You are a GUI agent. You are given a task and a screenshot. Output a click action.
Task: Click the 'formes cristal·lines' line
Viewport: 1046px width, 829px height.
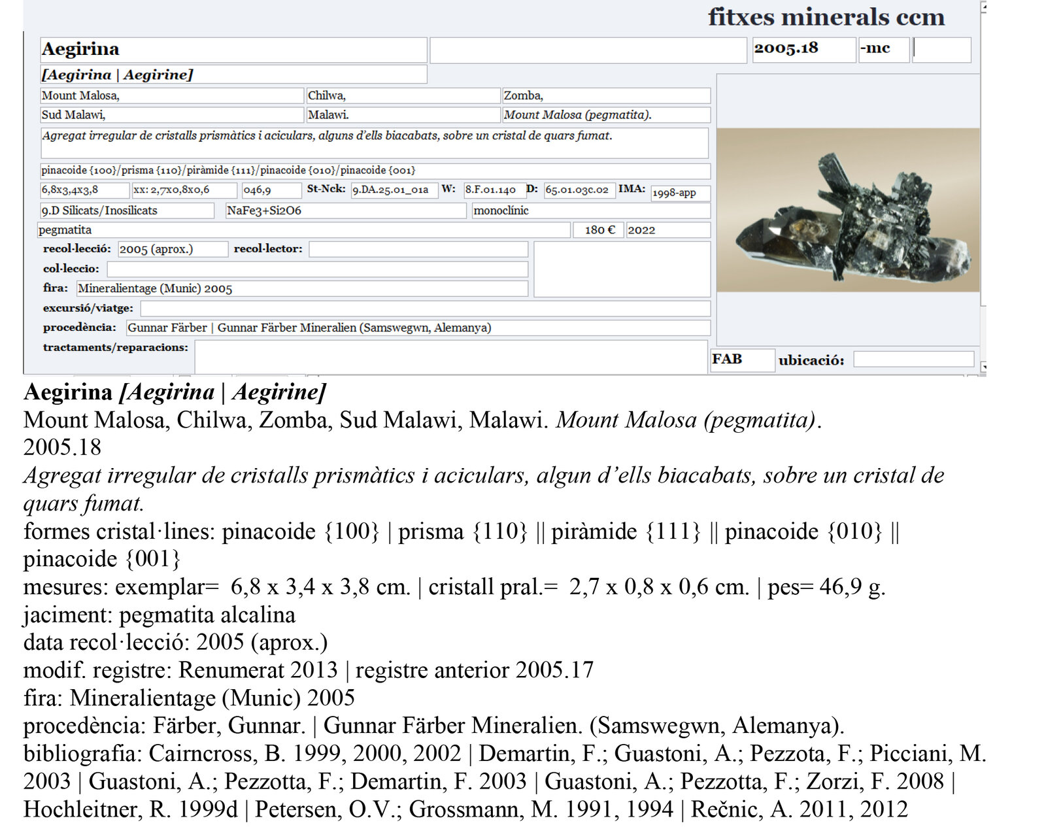point(462,532)
